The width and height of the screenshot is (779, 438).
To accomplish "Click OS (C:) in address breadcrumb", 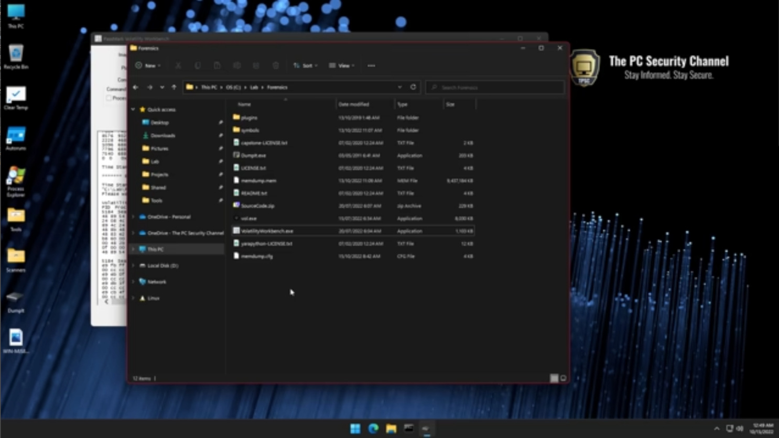I will [x=233, y=87].
